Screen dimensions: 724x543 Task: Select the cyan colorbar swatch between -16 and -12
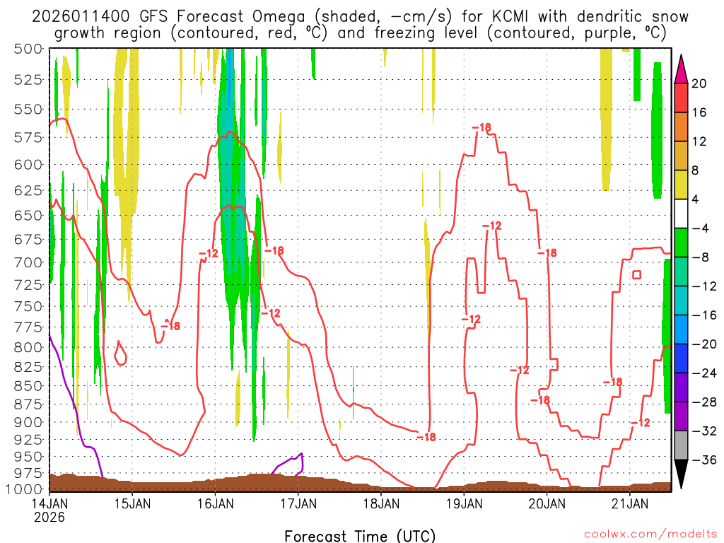(x=681, y=300)
